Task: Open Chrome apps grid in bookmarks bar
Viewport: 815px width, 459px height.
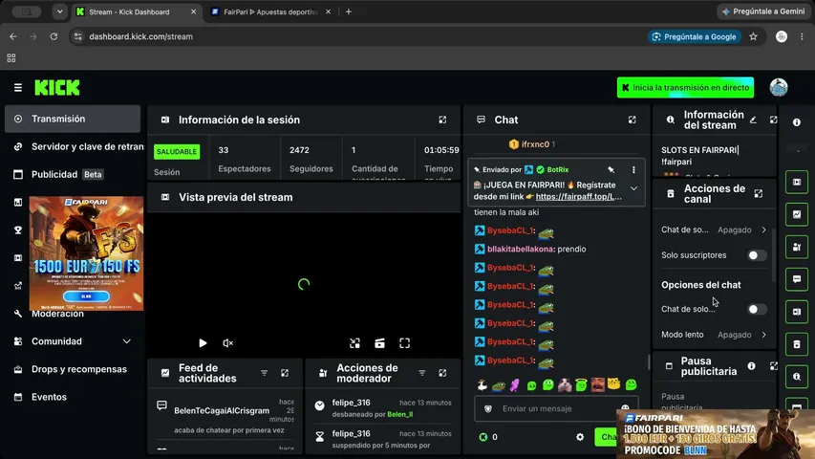Action: (x=11, y=57)
